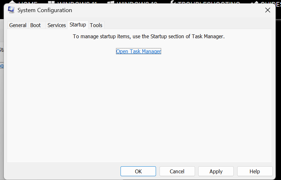Click the System Configuration title bar text
Screen dimensions: 281x180
[45, 10]
